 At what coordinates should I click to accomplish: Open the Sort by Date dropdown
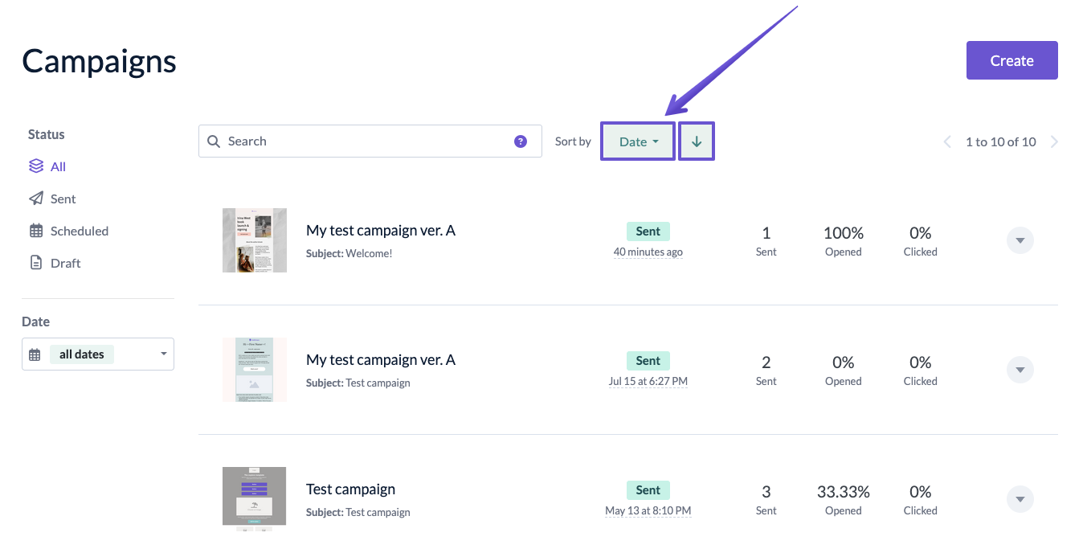pos(638,141)
